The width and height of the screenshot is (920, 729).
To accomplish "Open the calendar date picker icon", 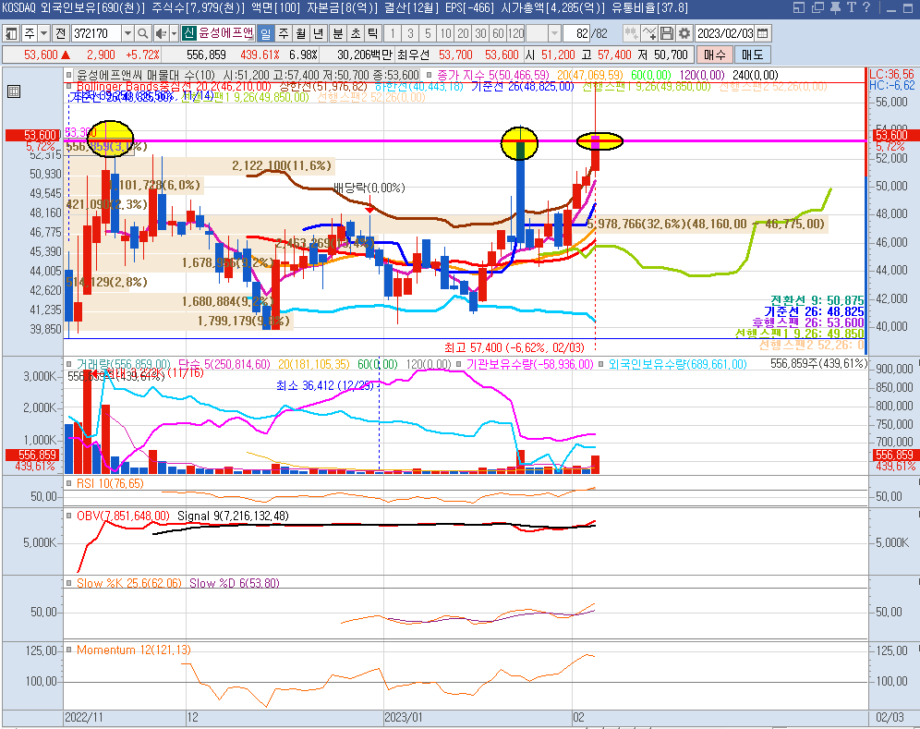I will pos(763,33).
